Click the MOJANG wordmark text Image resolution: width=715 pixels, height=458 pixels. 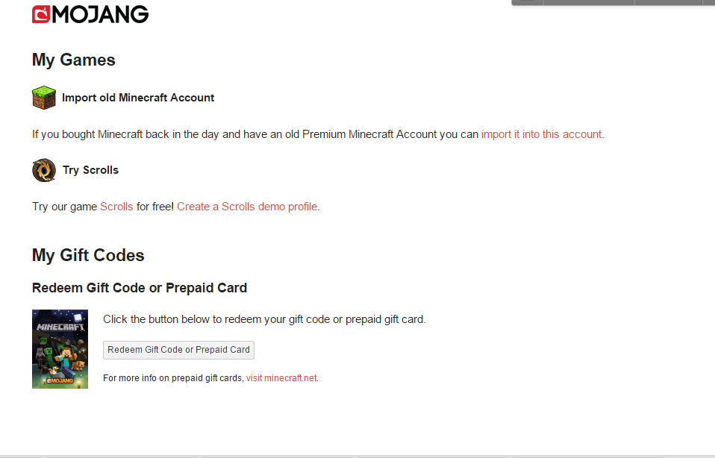[x=100, y=14]
